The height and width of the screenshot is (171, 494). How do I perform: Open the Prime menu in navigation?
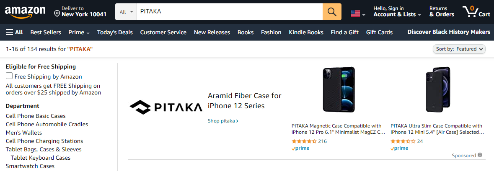pos(79,32)
